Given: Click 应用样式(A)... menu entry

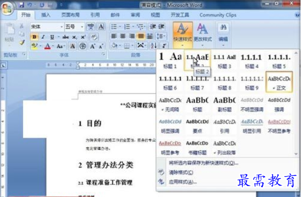Looking at the screenshot, I should pos(182,182).
